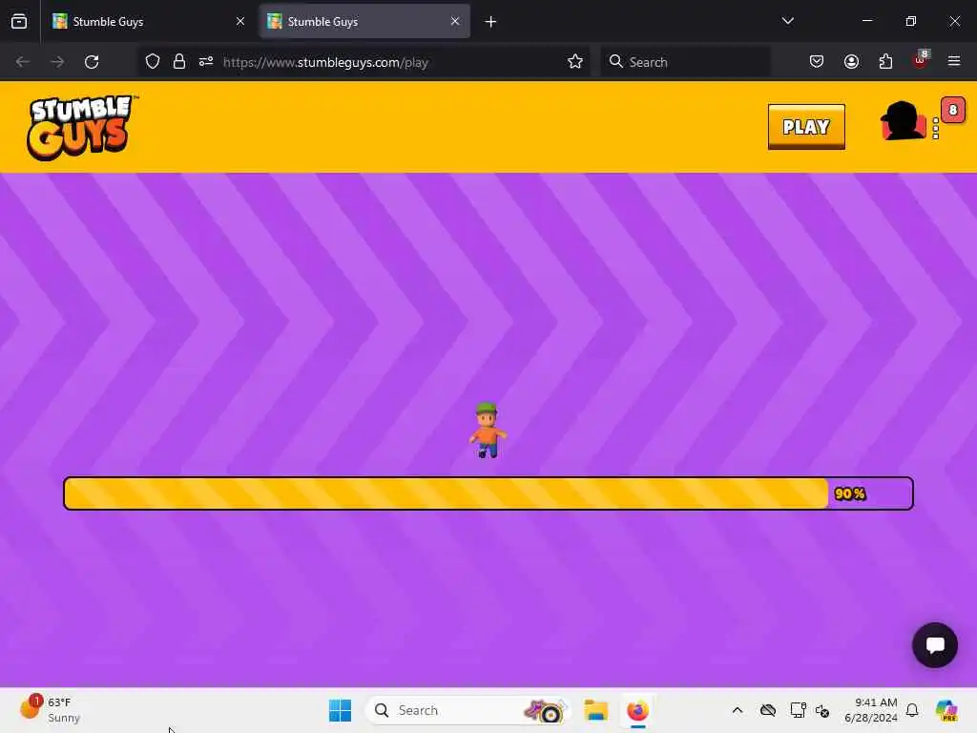
Task: Open the profile avatar with black cap
Action: (902, 120)
